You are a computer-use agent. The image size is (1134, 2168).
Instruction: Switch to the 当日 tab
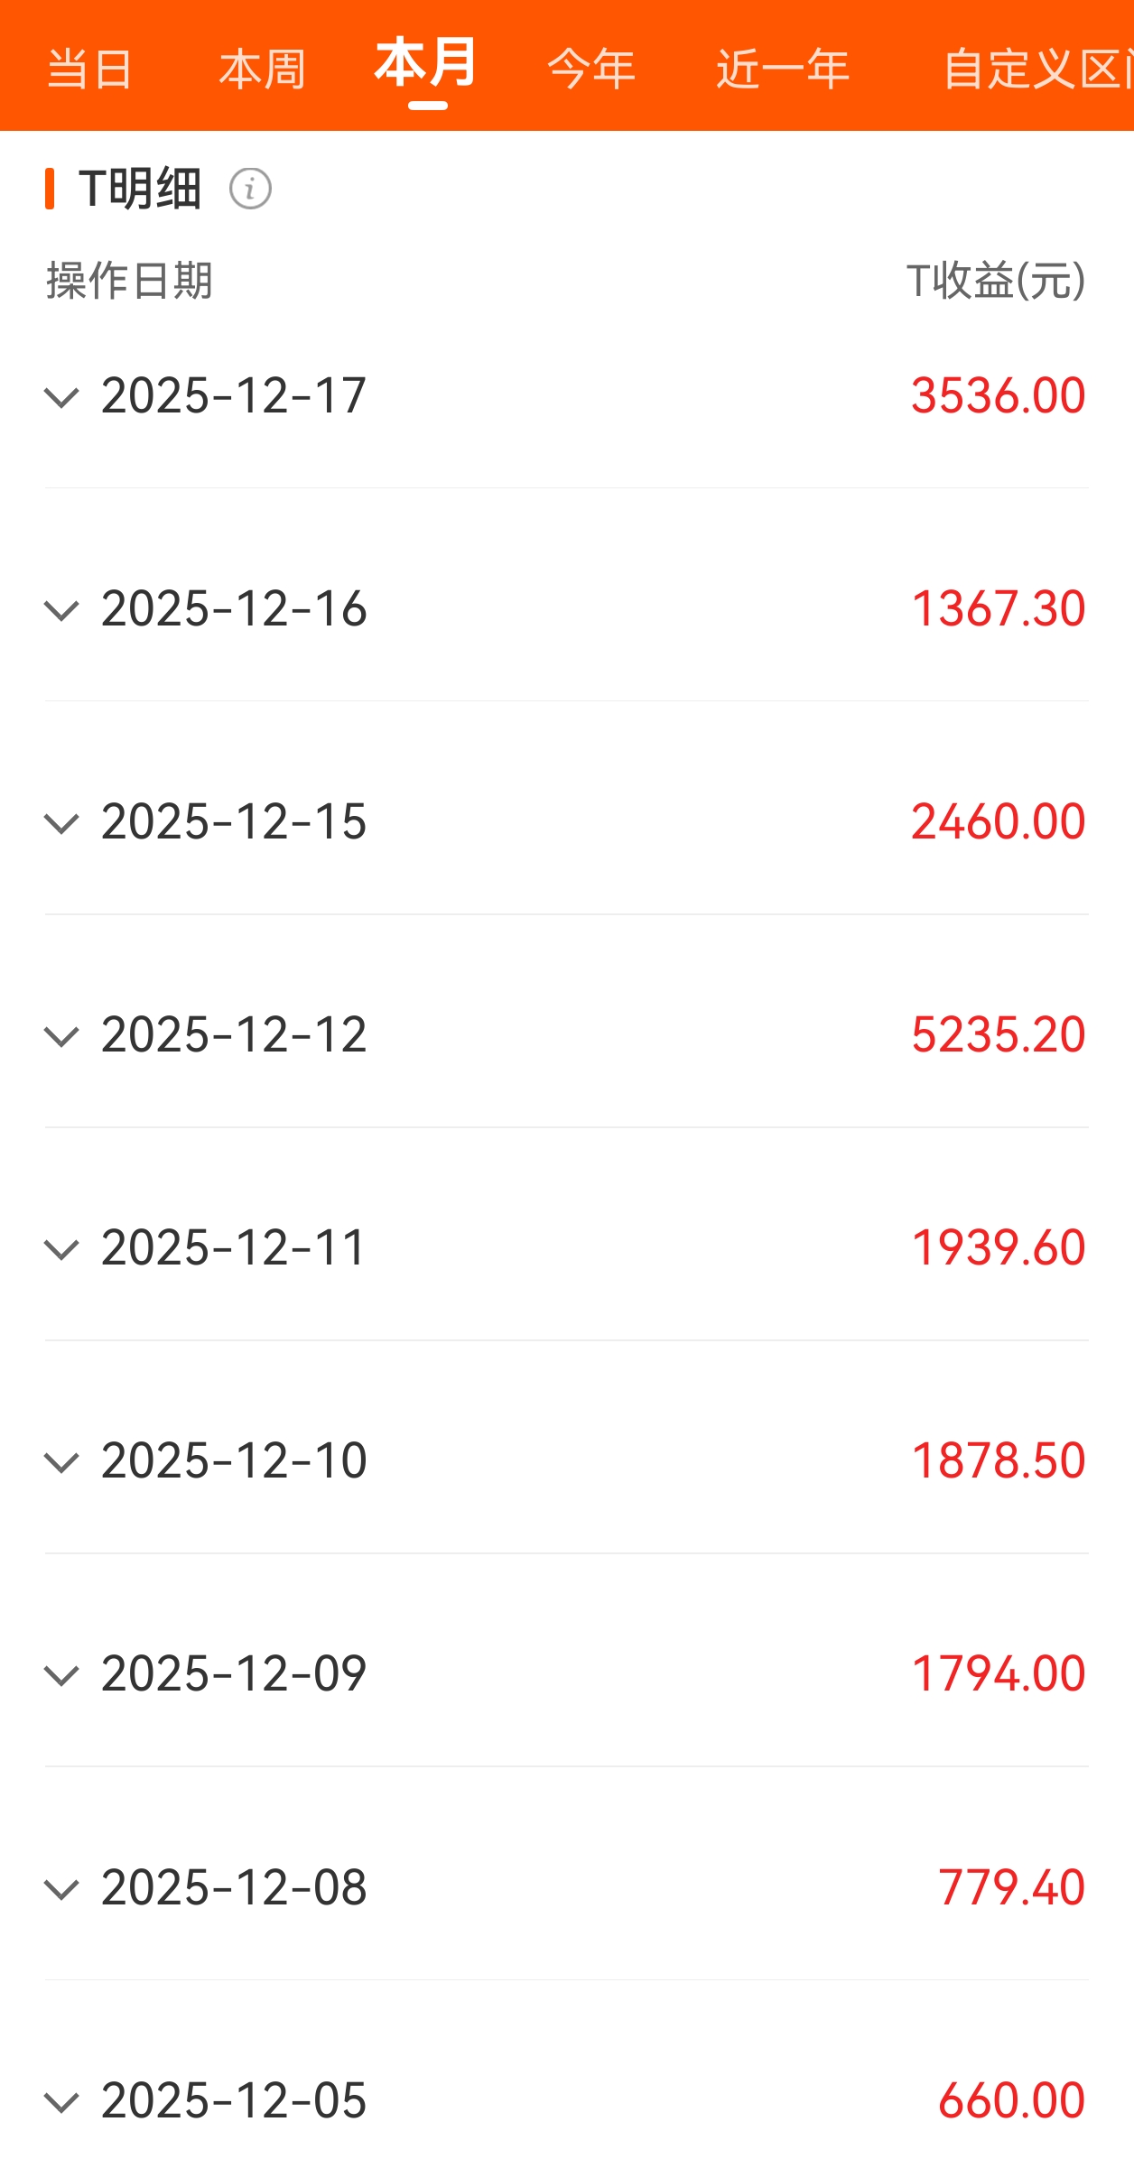(x=89, y=69)
